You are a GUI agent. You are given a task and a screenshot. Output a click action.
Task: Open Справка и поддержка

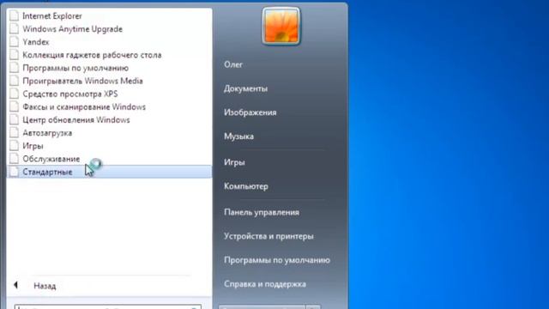tap(265, 284)
